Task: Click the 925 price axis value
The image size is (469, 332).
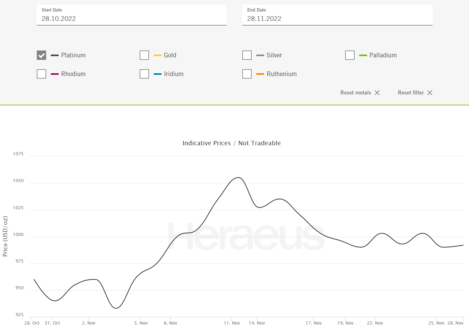Action: click(x=19, y=315)
